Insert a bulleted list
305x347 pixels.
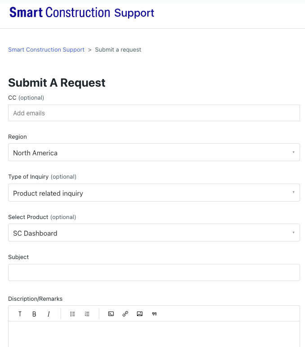point(73,314)
